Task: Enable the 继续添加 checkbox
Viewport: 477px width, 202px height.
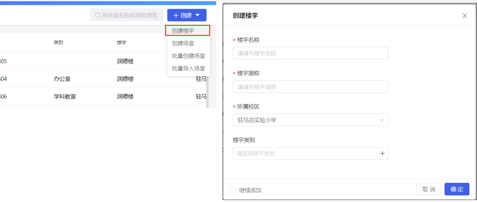Action: [233, 190]
